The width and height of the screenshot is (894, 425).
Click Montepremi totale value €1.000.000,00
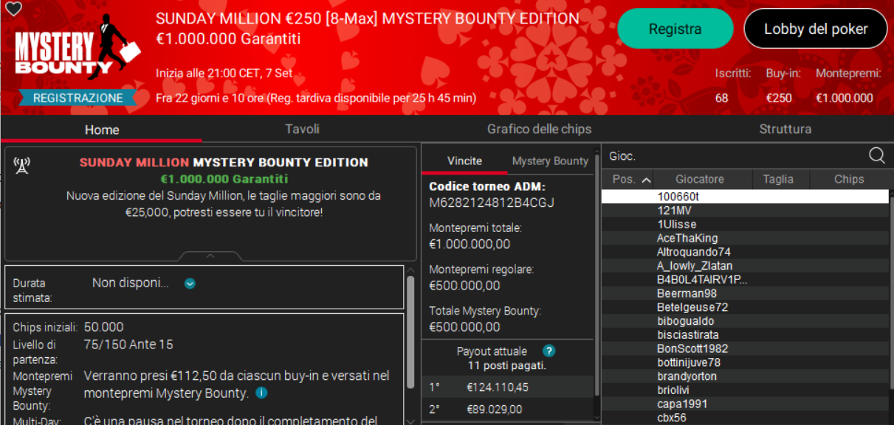[470, 244]
